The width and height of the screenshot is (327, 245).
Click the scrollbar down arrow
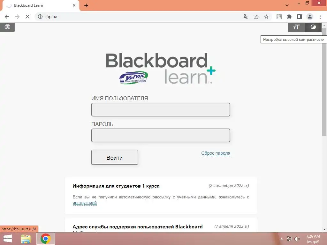(324, 229)
